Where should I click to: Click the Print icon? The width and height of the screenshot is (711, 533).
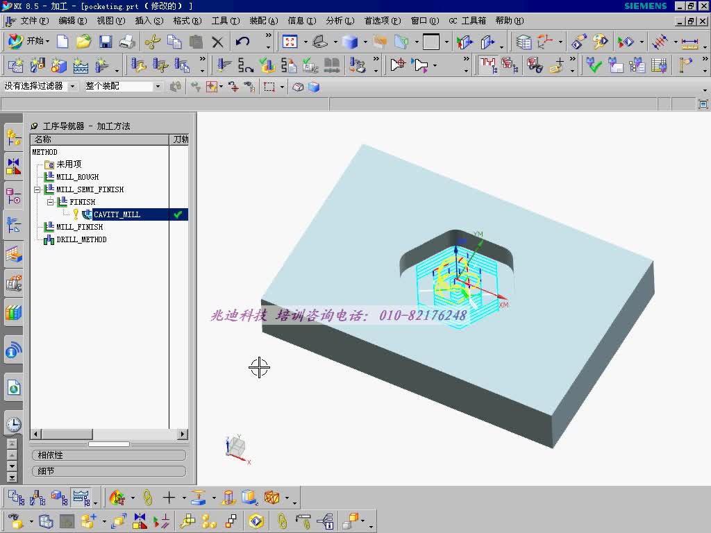point(127,42)
